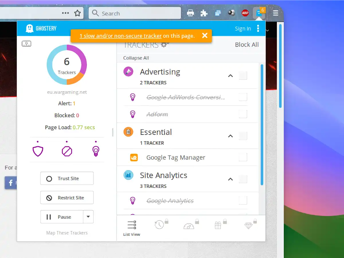
Task: Open the Ghostery three-dot menu
Action: (x=258, y=29)
